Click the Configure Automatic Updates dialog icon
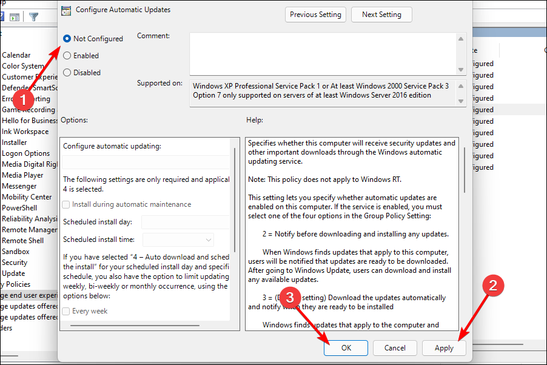The width and height of the screenshot is (547, 365). (66, 10)
